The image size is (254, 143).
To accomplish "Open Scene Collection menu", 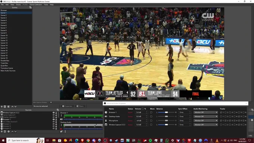I will pos(35,4).
